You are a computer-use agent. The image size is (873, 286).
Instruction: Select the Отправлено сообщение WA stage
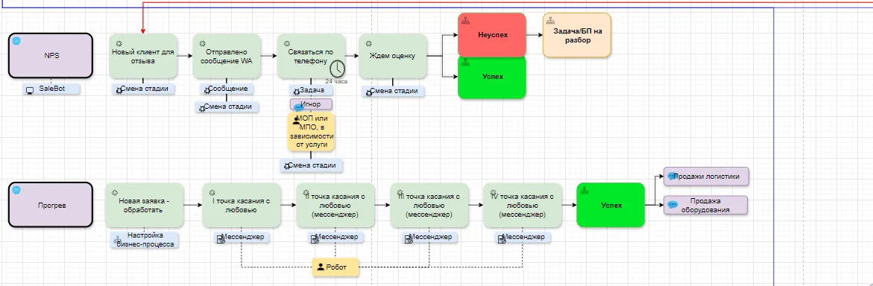click(227, 56)
